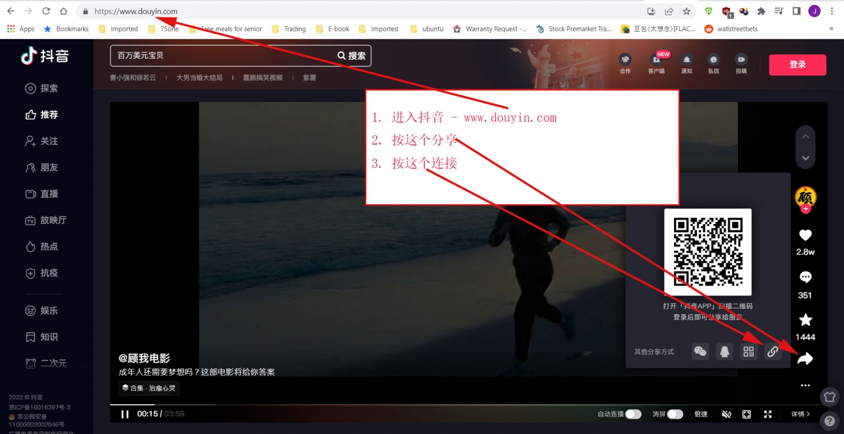
Task: Favorite the video with star icon
Action: click(805, 319)
